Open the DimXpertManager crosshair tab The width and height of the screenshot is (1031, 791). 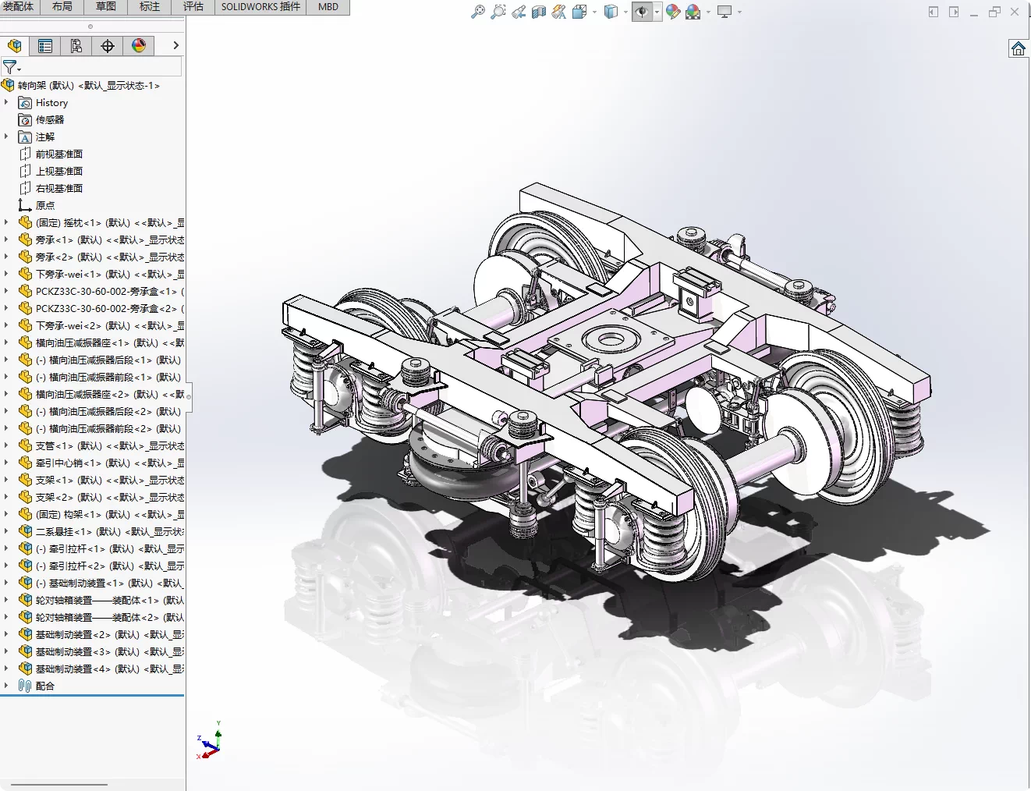coord(108,46)
